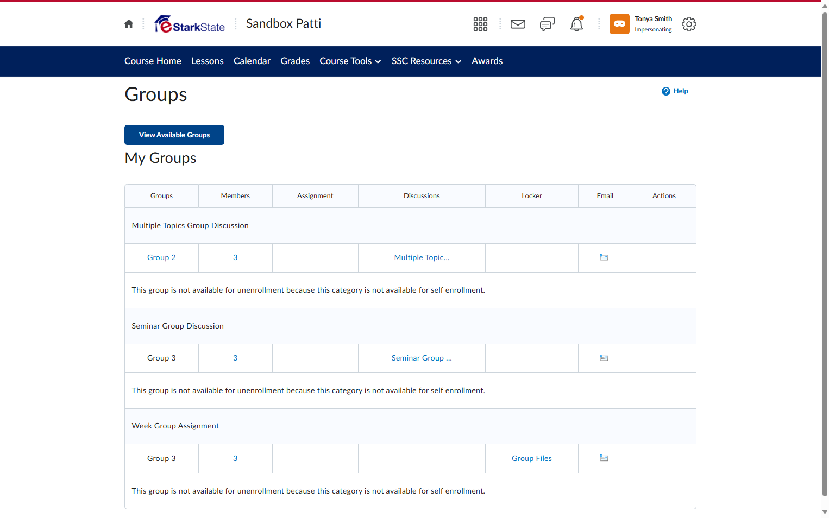Open message alerts envelope icon
The width and height of the screenshot is (829, 518).
(518, 24)
